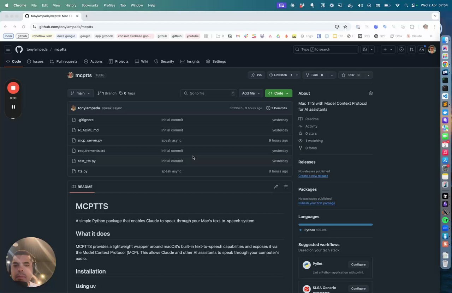Open the green Code dropdown
This screenshot has height=293, width=452.
click(x=279, y=93)
